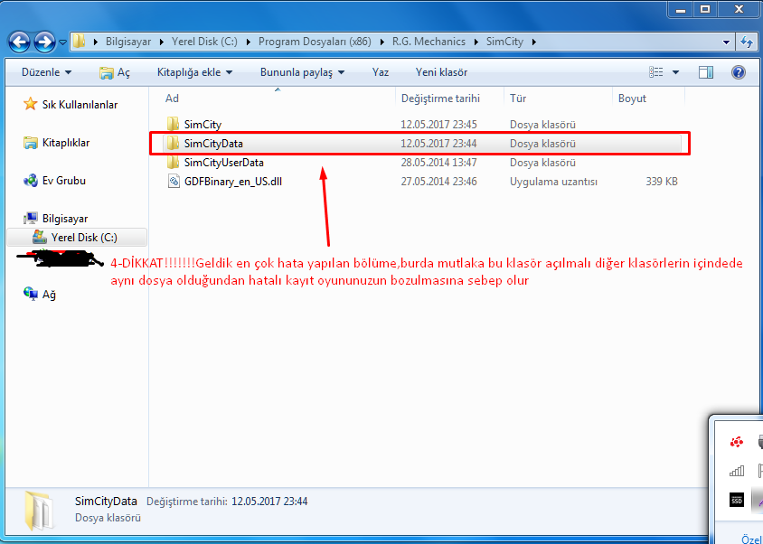Click the SimCityUserData folder name
The width and height of the screenshot is (763, 544).
pyautogui.click(x=224, y=163)
